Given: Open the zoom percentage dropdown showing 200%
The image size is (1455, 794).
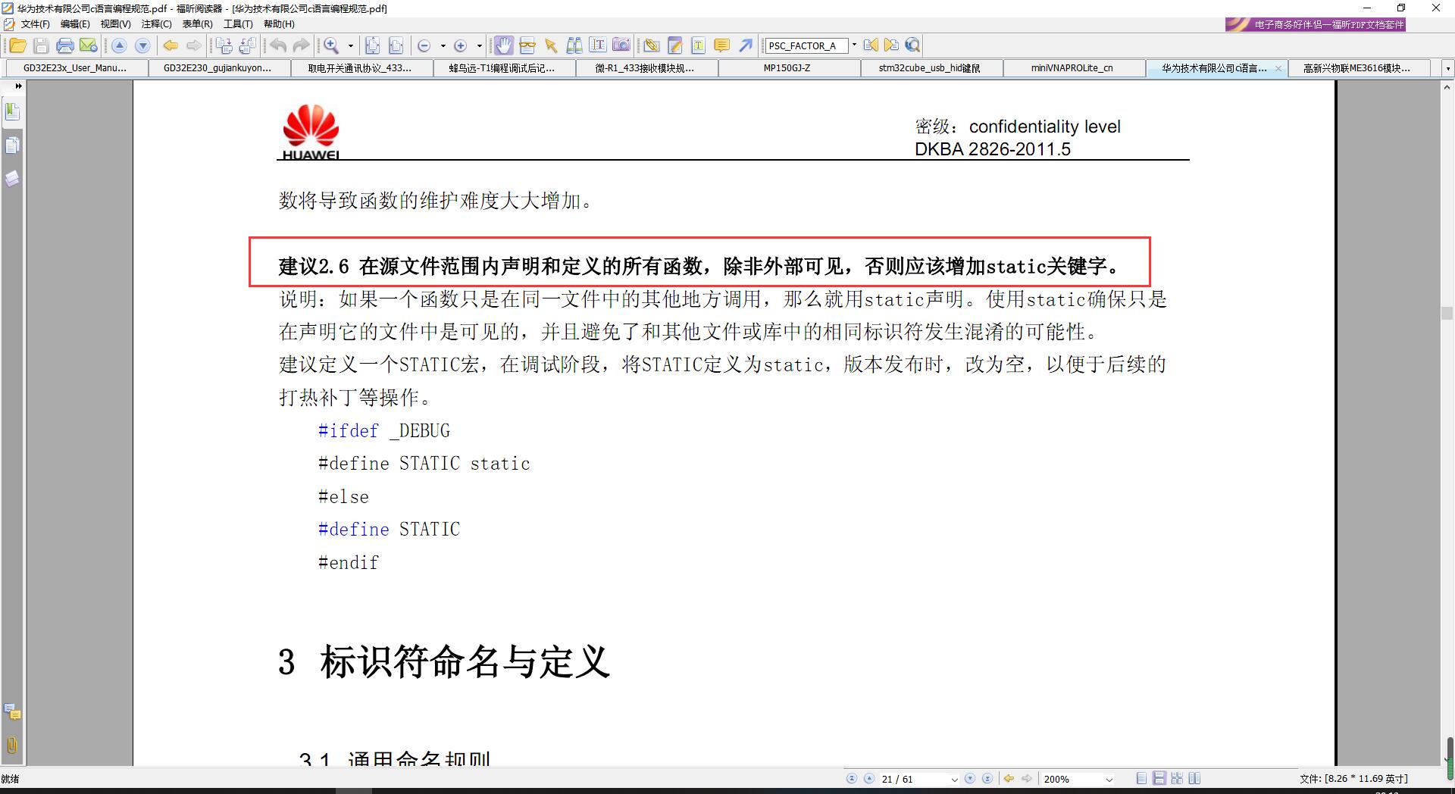Looking at the screenshot, I should pyautogui.click(x=1109, y=778).
